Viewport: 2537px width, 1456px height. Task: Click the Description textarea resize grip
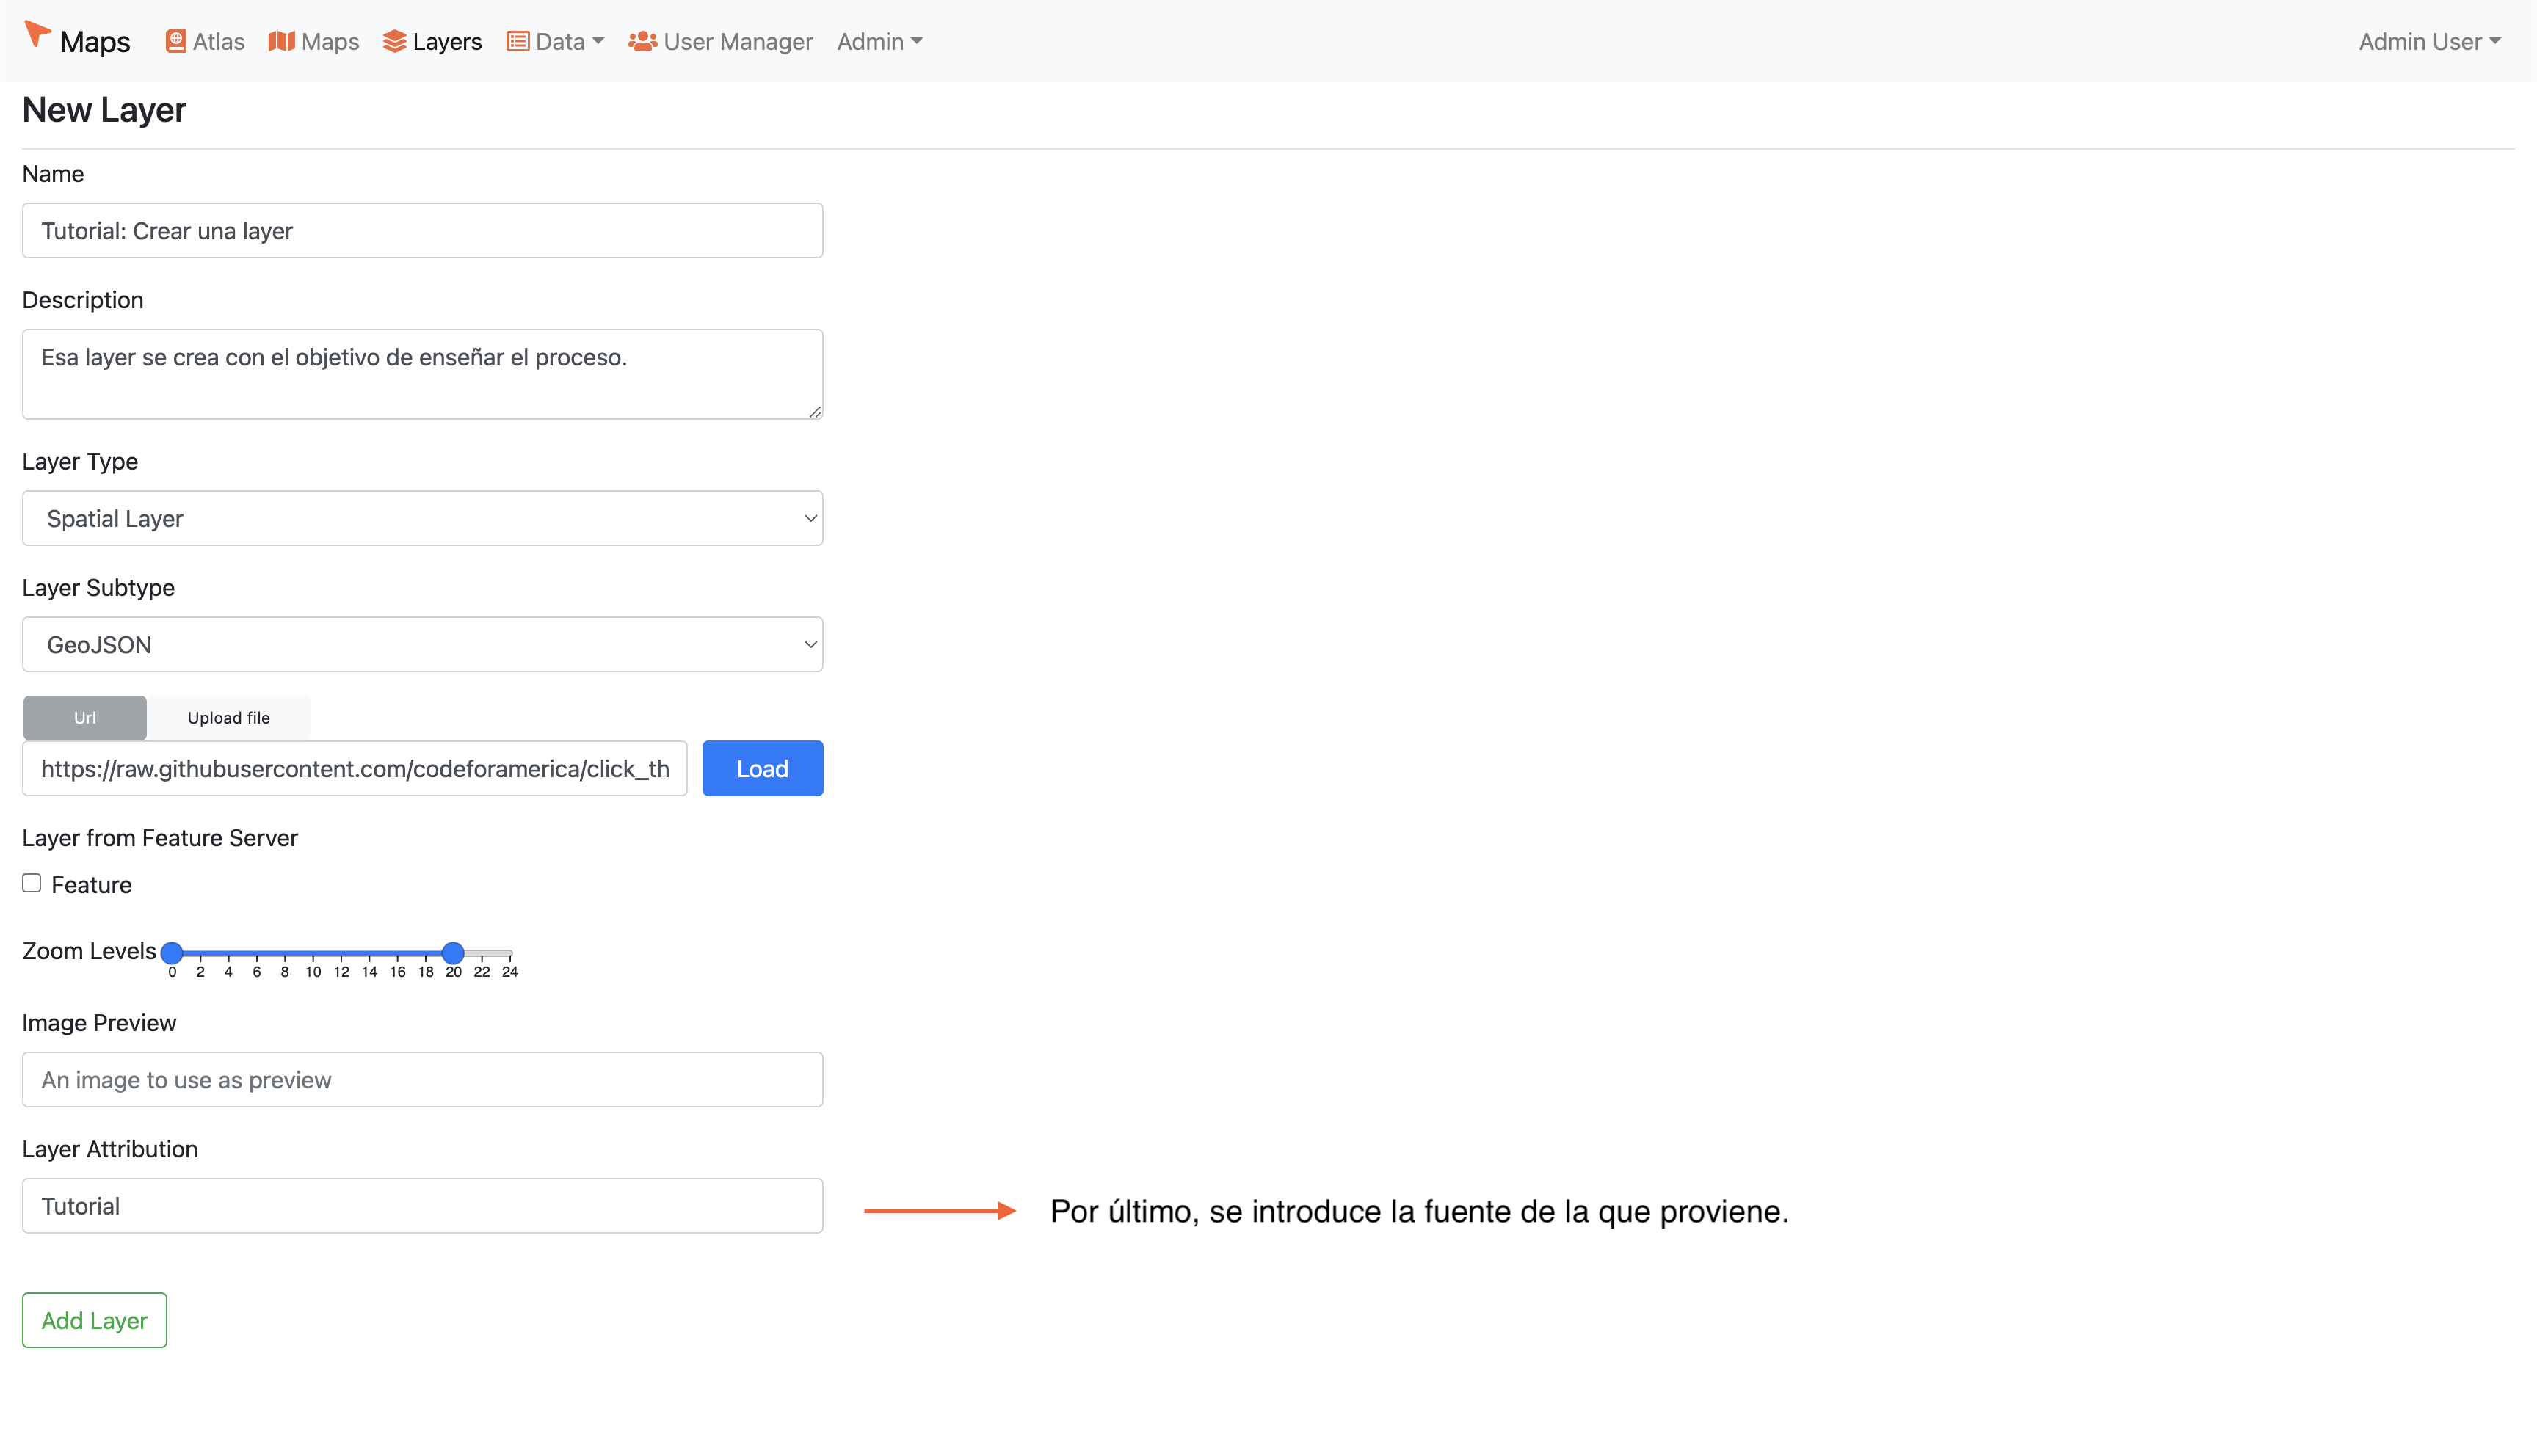click(815, 411)
